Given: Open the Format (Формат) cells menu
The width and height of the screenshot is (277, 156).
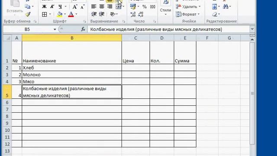Looking at the screenshot, I should click(x=187, y=14).
